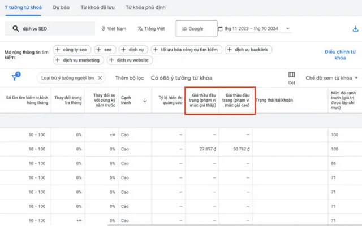Change the Tiếng Việt language setting
This screenshot has height=226, width=362.
(151, 29)
